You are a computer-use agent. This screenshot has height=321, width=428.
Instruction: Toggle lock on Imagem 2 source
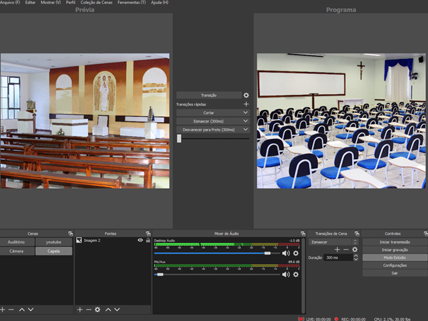coord(148,241)
